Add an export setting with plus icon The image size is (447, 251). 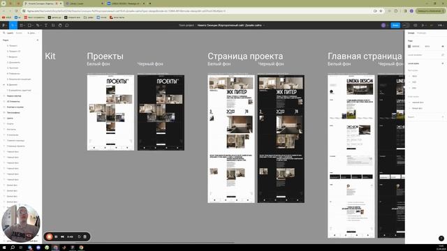(443, 117)
